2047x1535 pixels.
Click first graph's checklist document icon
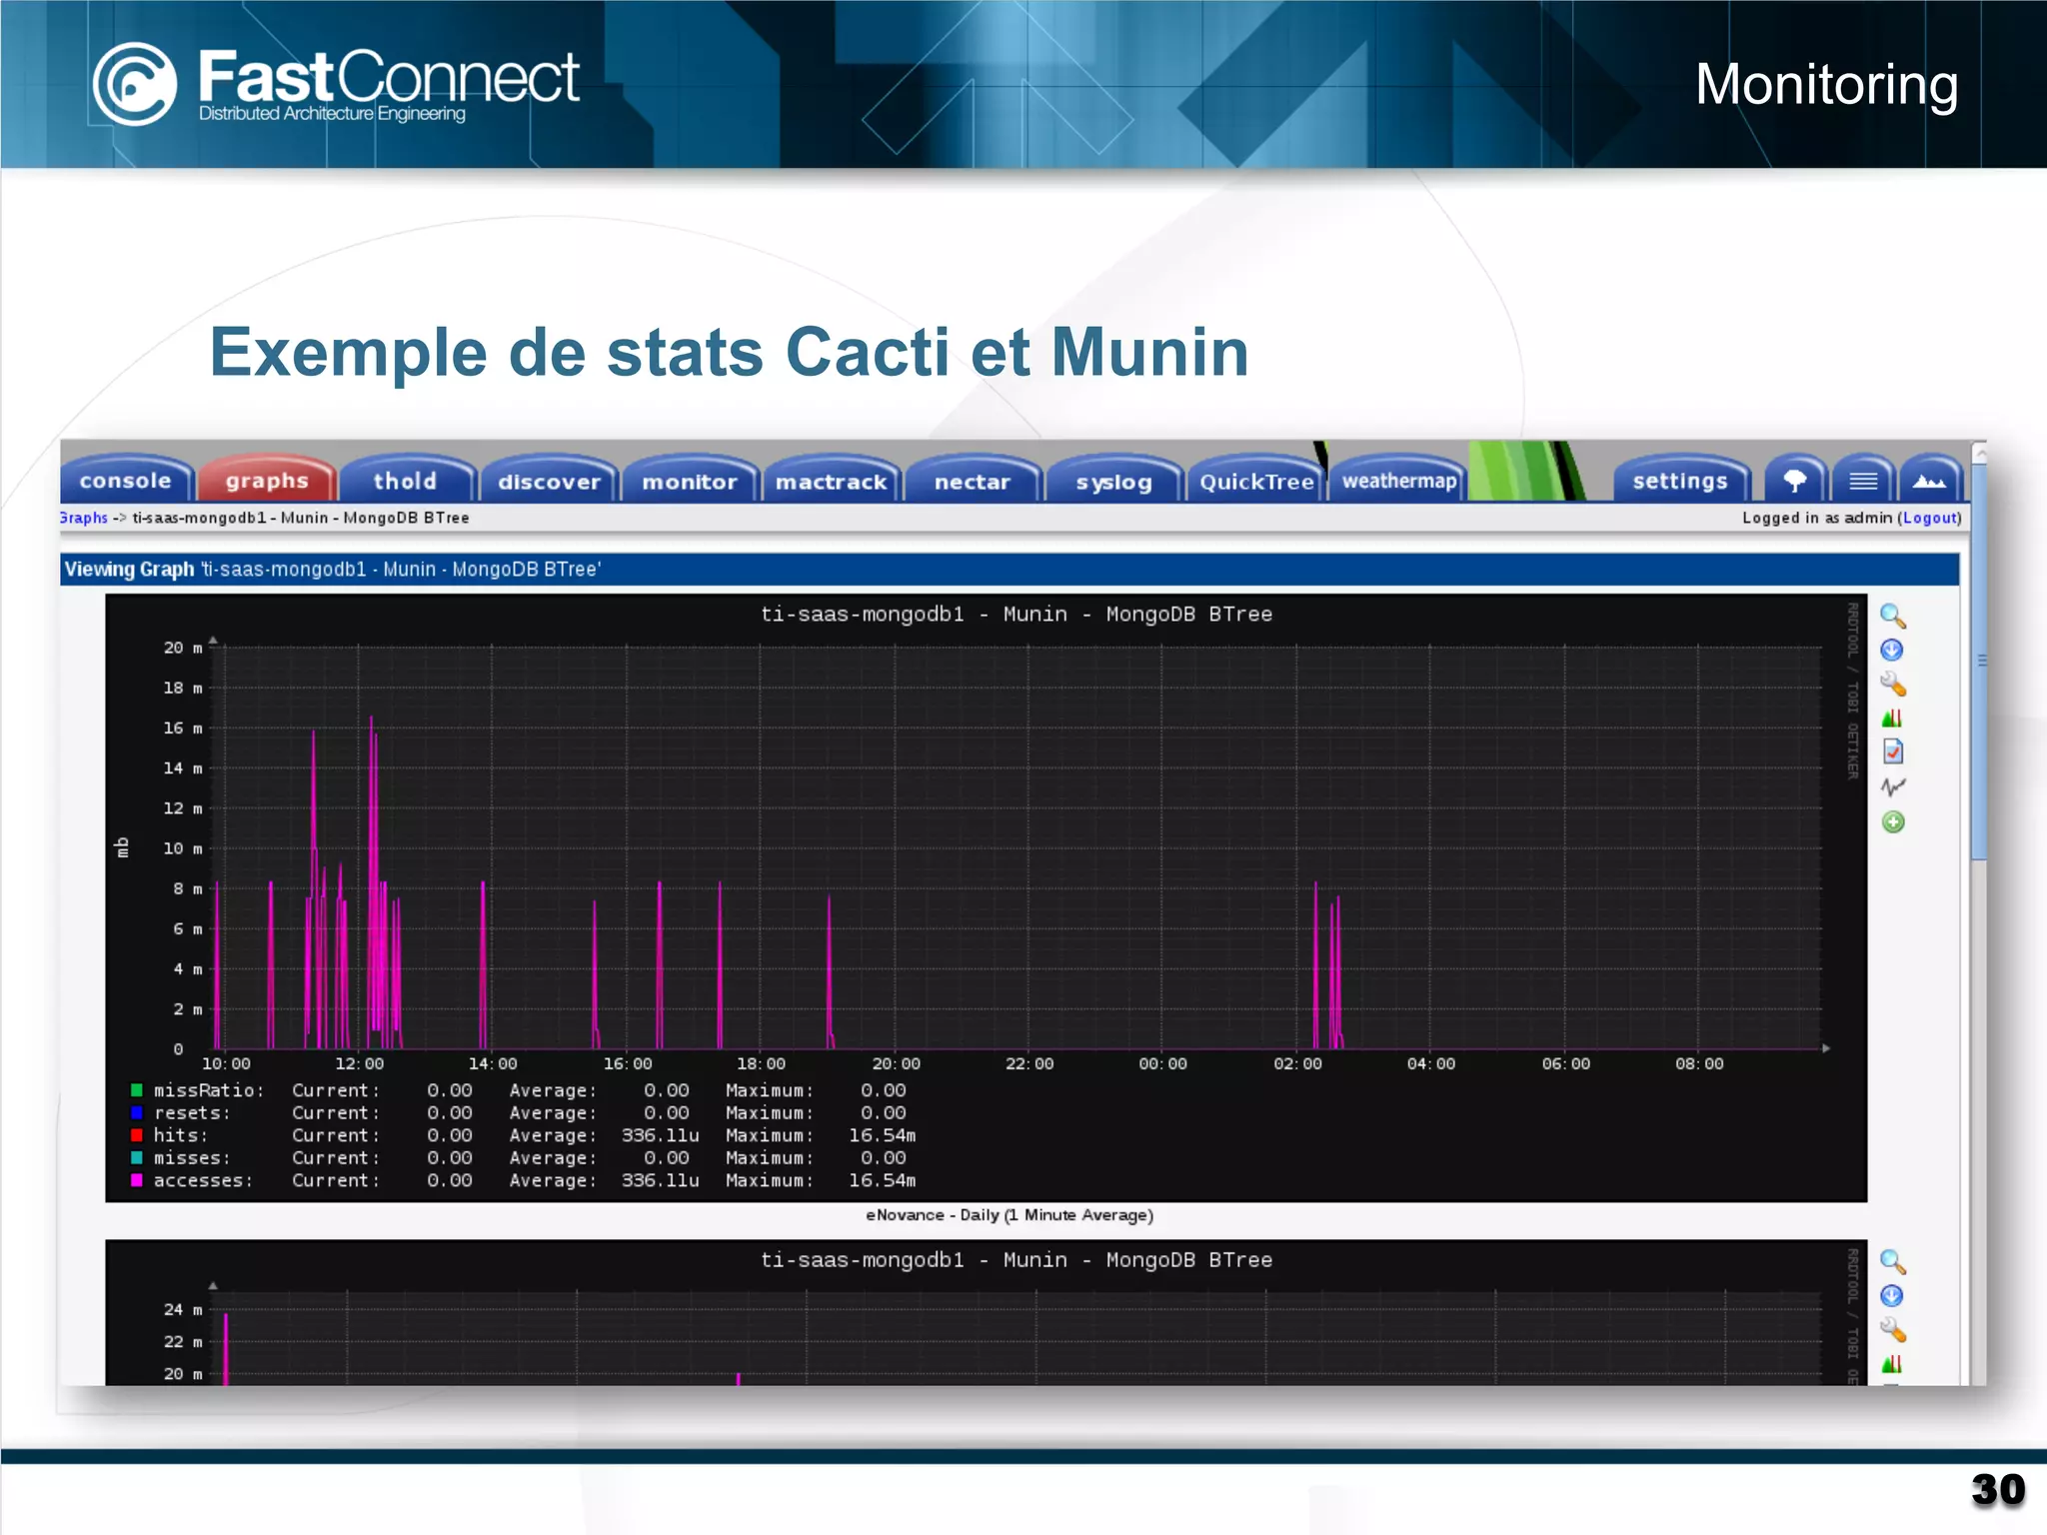pyautogui.click(x=1893, y=752)
